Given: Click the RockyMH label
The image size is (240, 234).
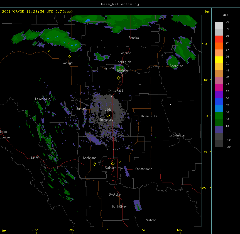Looking at the screenshot, I should pos(68,63).
